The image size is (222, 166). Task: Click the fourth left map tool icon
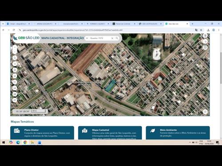[x=15, y=64]
